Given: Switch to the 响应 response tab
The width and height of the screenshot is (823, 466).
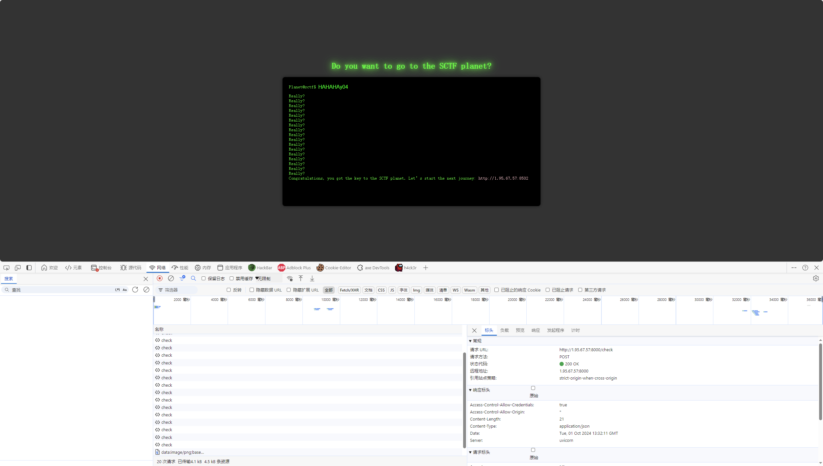Looking at the screenshot, I should pos(536,331).
